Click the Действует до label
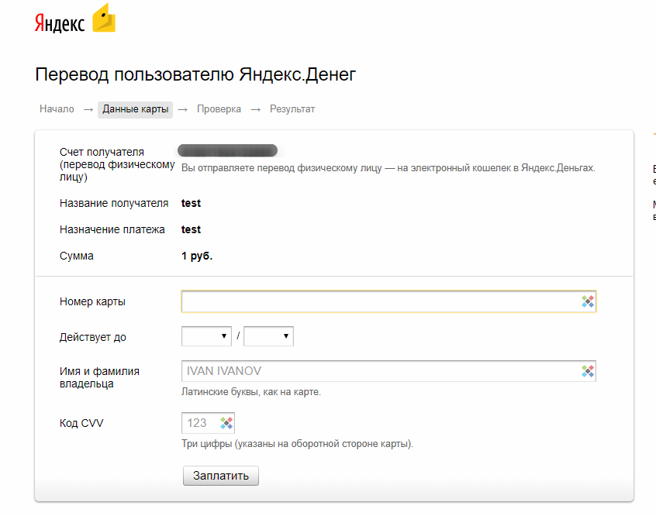This screenshot has width=656, height=516. [x=93, y=337]
